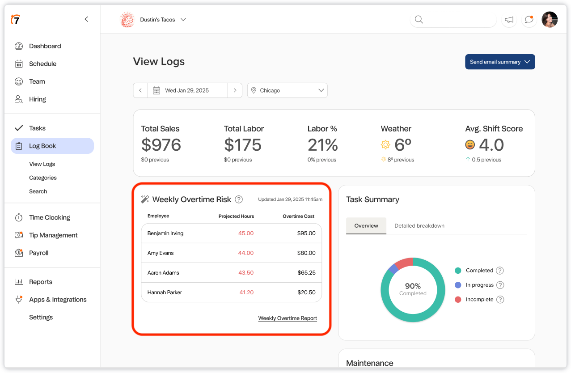The width and height of the screenshot is (571, 373).
Task: Open the chat messages icon
Action: (x=529, y=20)
